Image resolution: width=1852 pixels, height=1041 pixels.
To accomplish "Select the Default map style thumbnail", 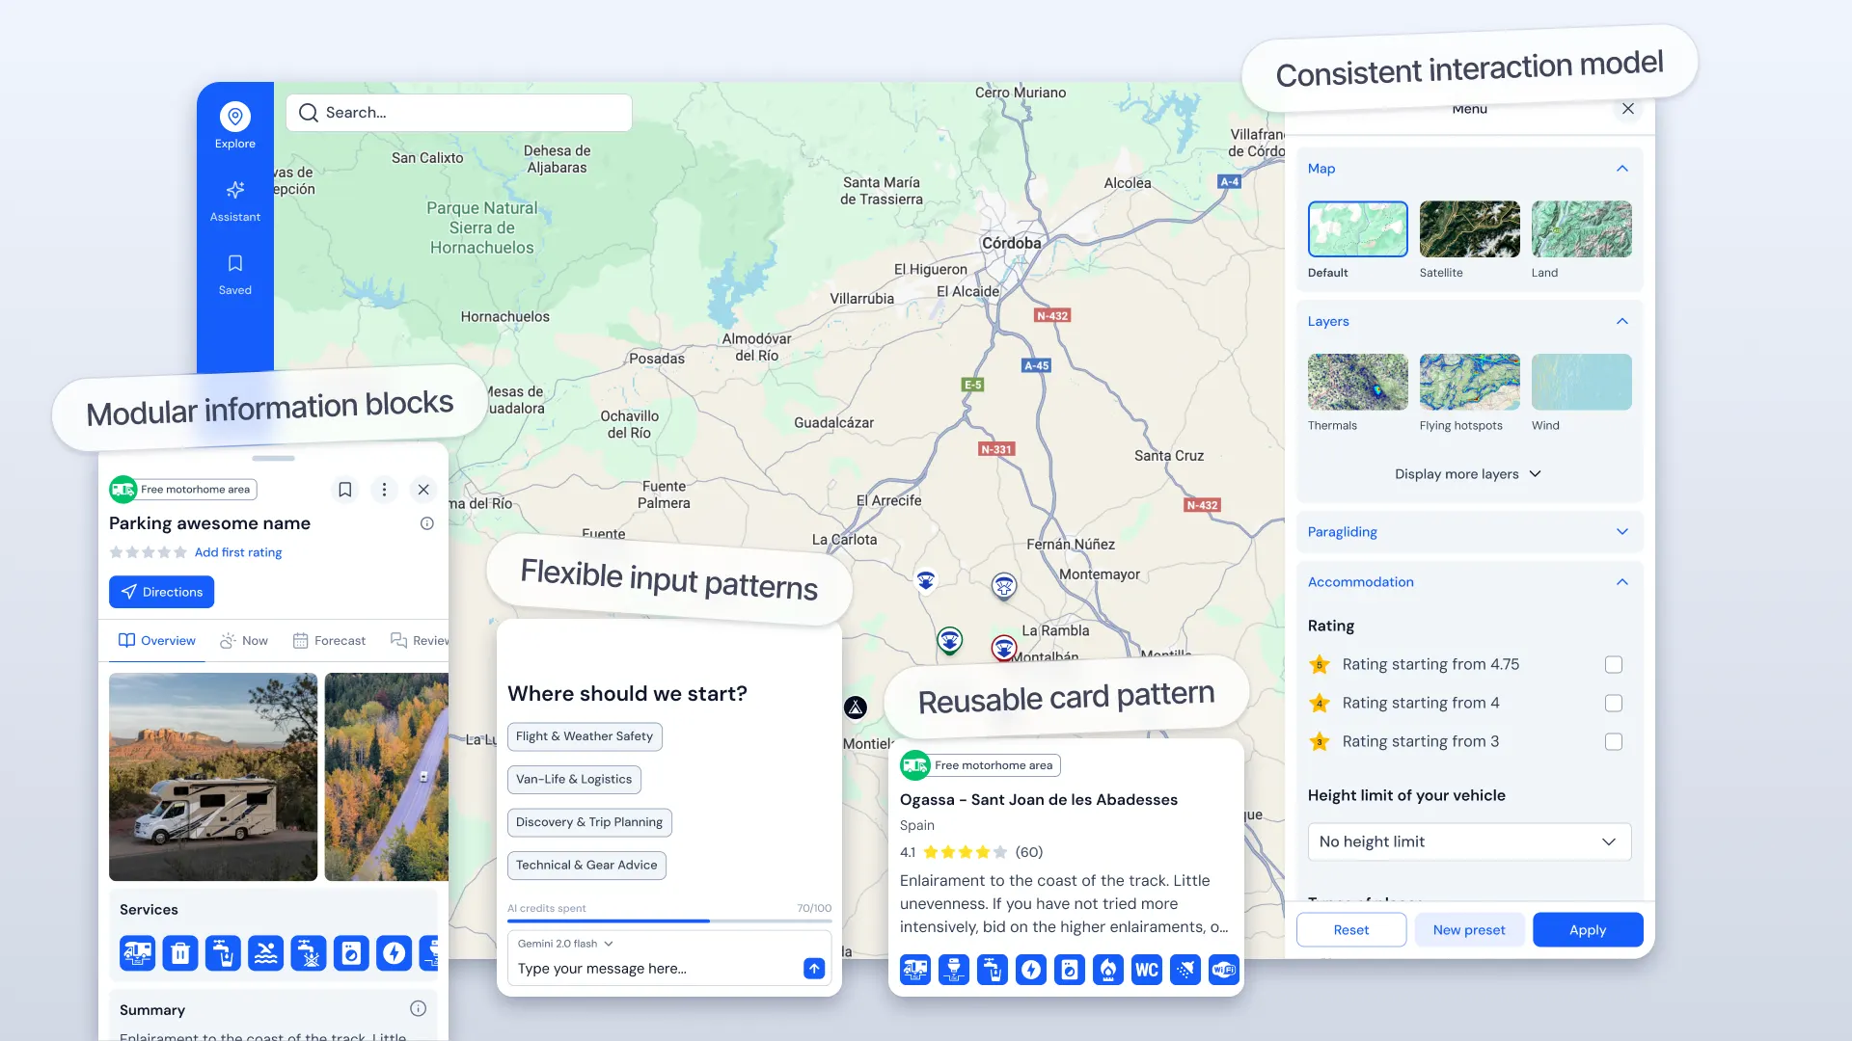I will coord(1357,229).
